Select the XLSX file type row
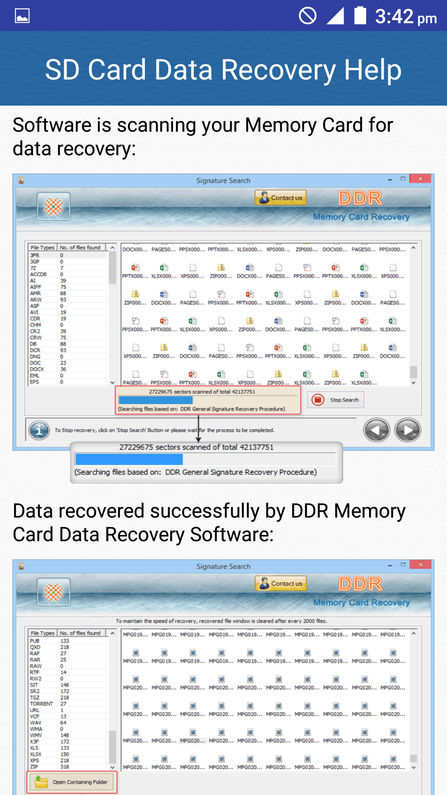The image size is (447, 795). [67, 754]
